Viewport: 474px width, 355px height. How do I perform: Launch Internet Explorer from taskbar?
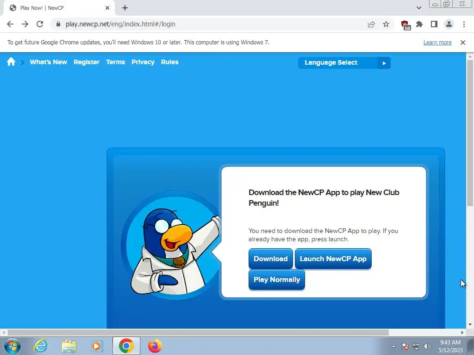click(40, 346)
